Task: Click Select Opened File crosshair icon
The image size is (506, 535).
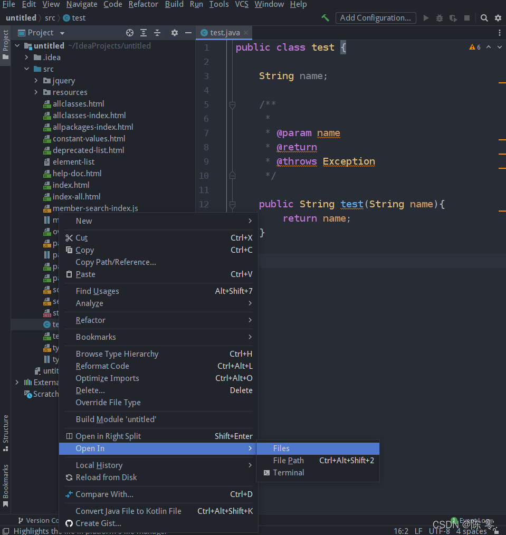Action: (130, 33)
